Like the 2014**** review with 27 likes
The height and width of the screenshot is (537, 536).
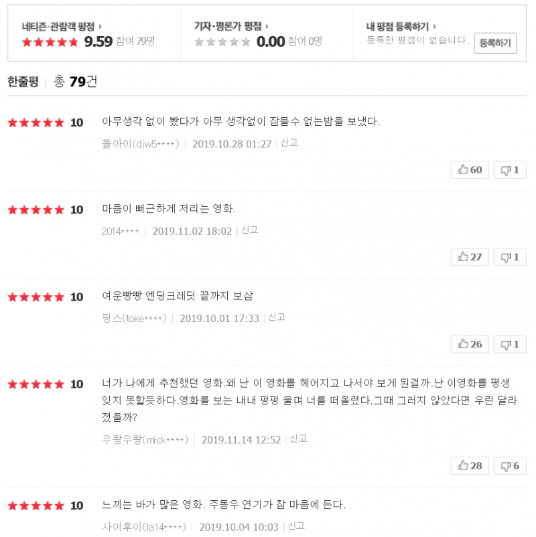pos(470,257)
